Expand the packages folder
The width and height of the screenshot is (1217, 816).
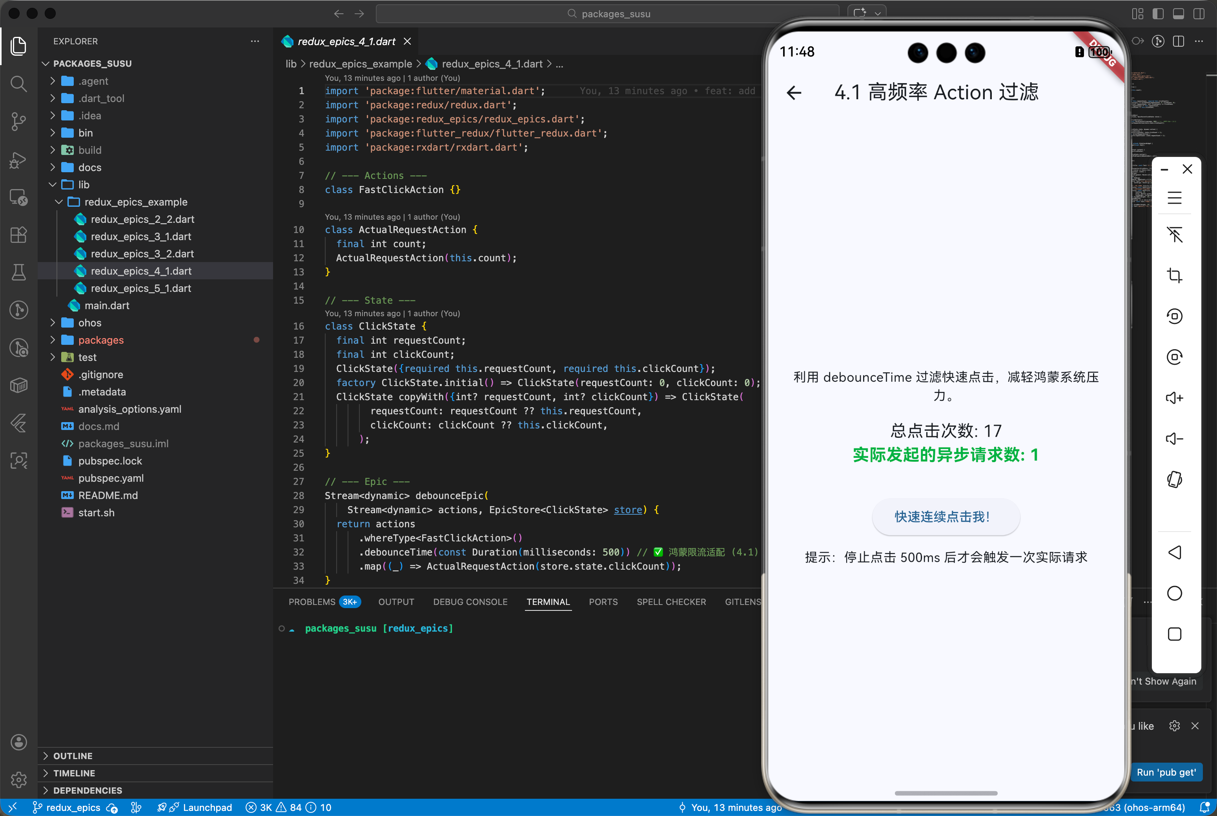coord(101,340)
